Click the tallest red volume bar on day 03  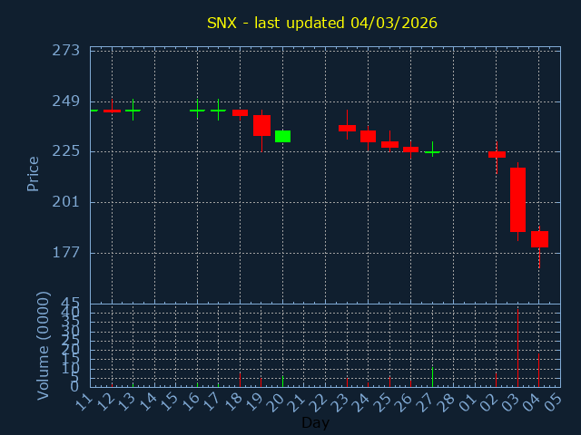point(517,349)
